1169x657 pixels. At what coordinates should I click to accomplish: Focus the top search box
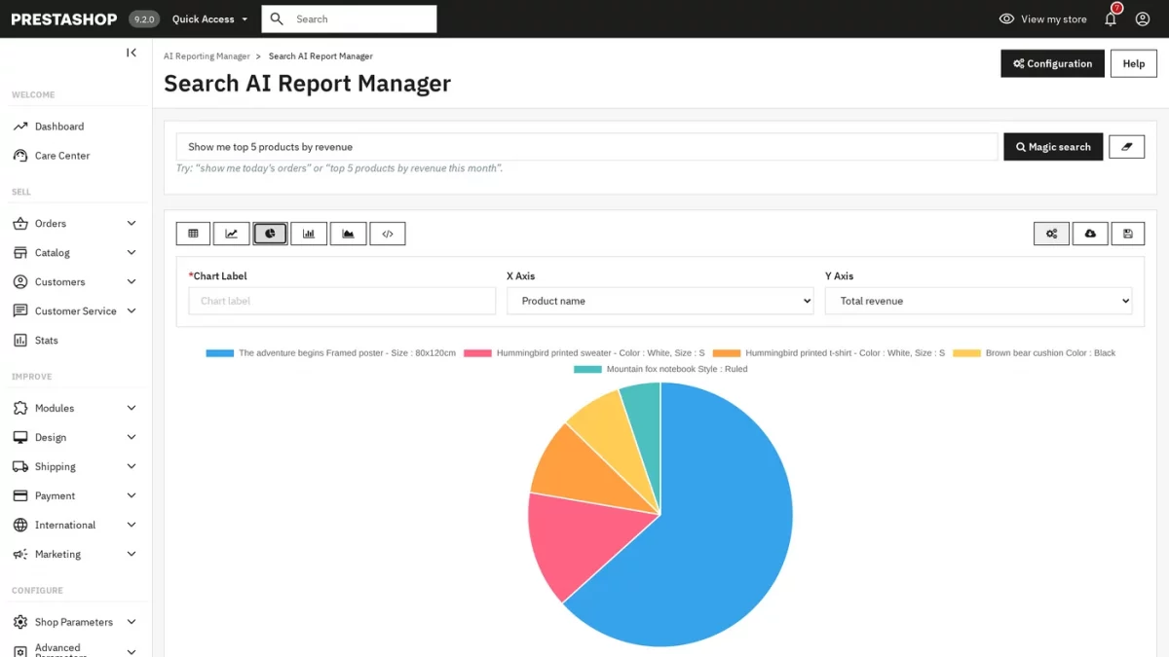click(349, 18)
